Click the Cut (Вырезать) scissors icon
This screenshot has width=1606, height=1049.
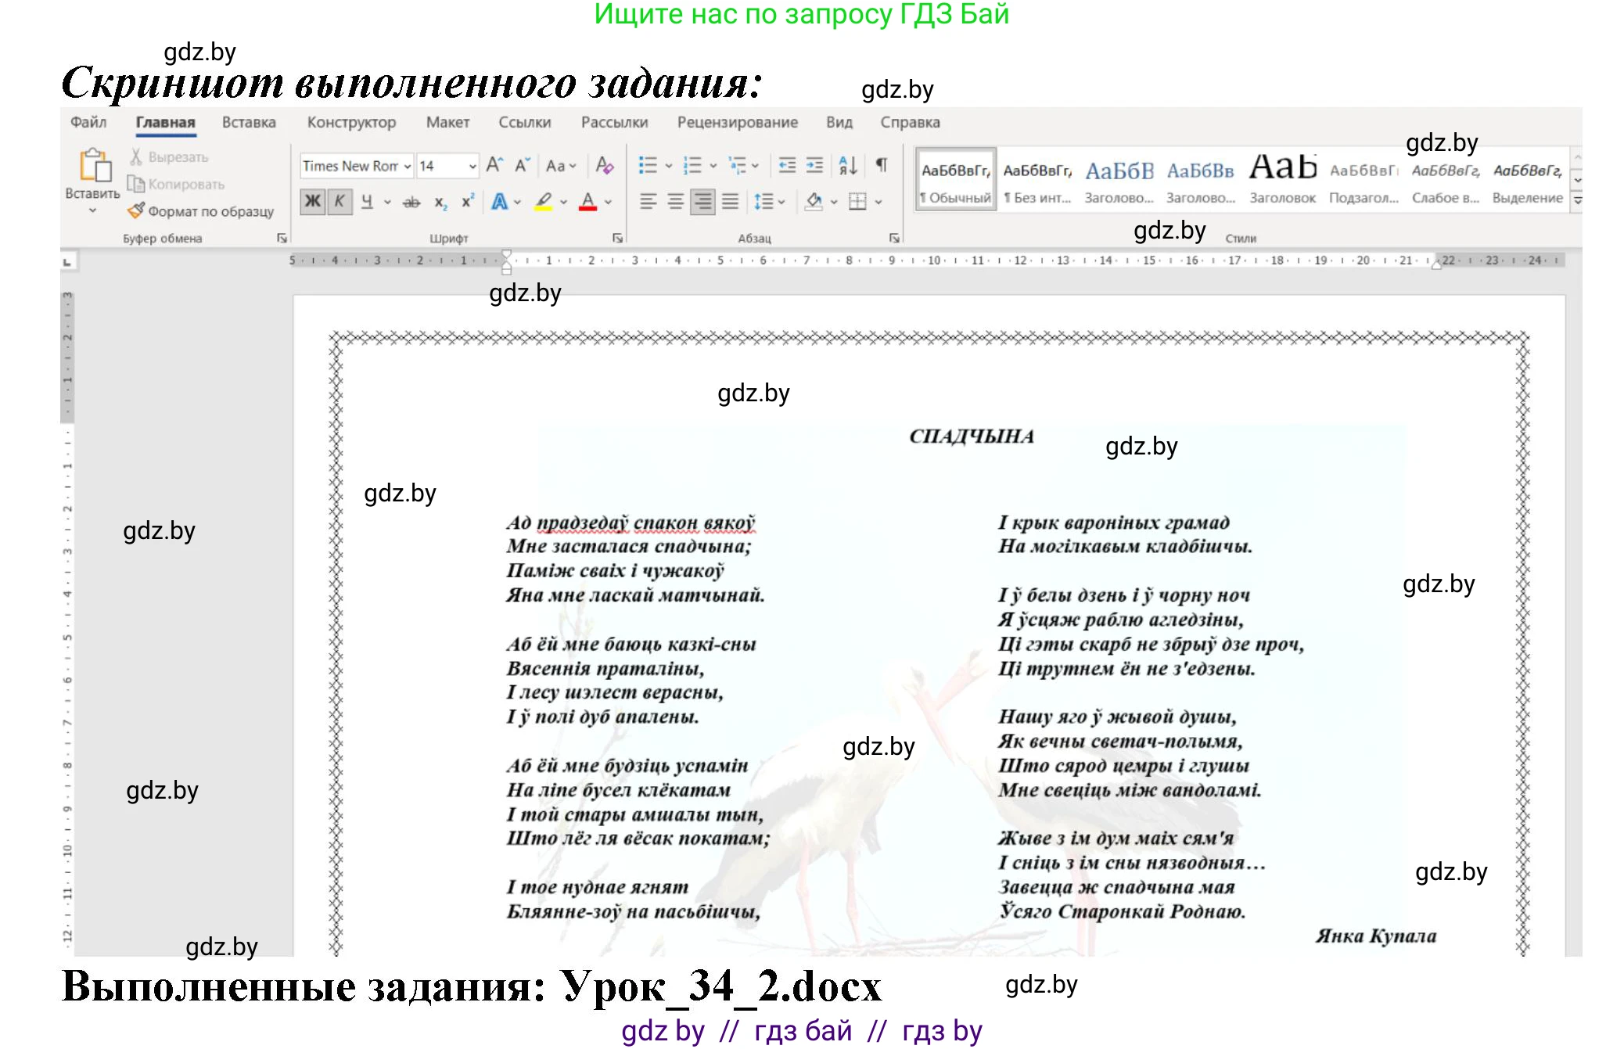coord(136,157)
